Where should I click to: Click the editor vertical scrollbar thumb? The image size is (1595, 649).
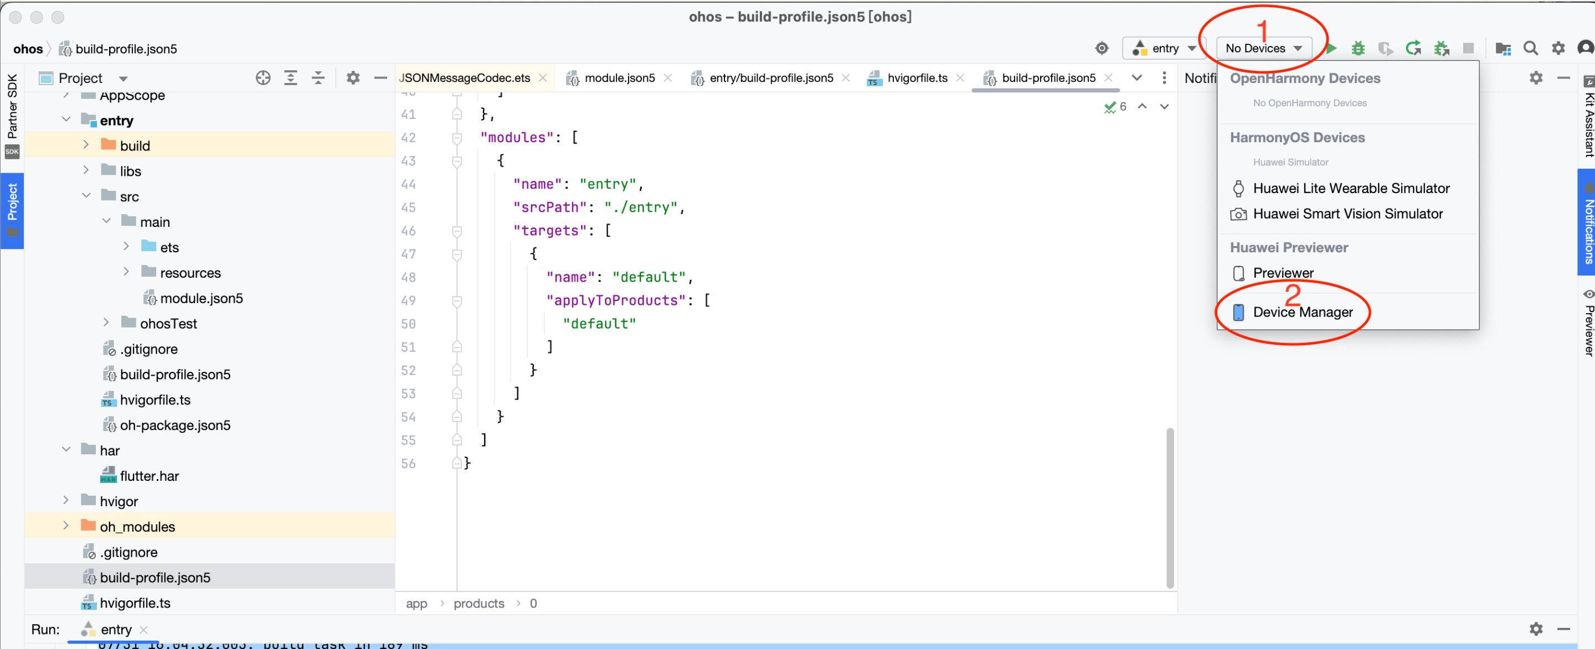tap(1170, 507)
